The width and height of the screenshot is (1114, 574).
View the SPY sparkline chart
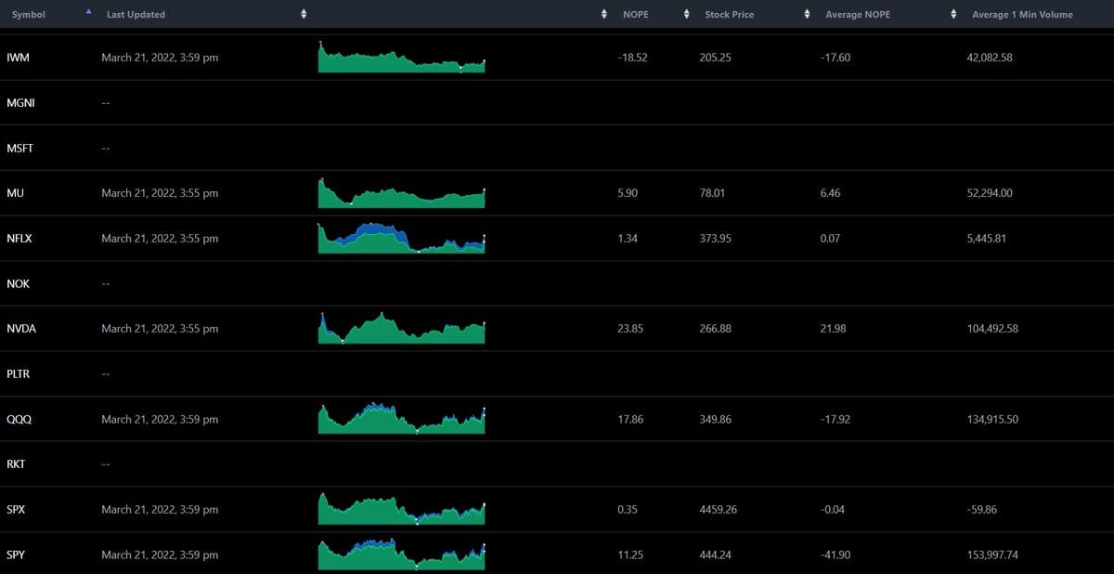[x=401, y=555]
